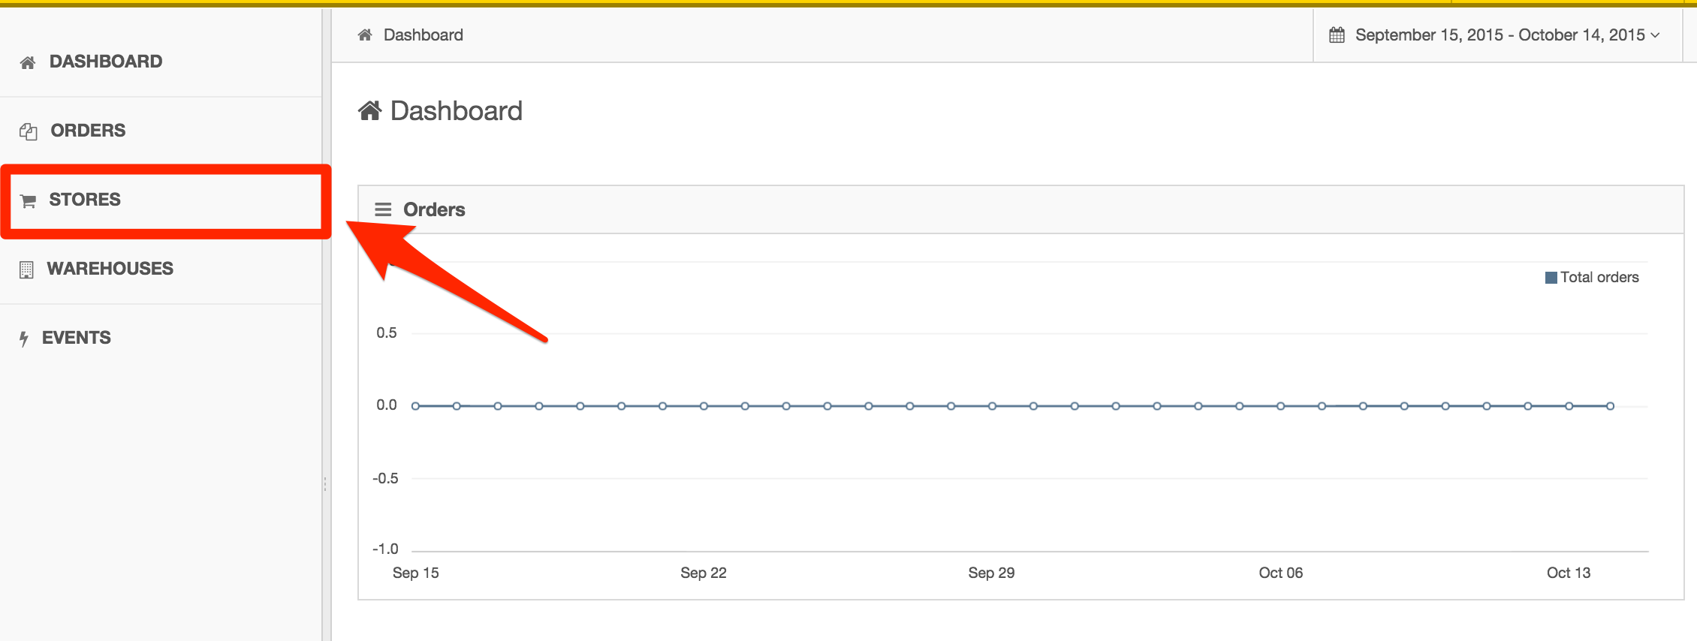Open the Stores sidebar item
Viewport: 1697px width, 641px height.
click(161, 200)
